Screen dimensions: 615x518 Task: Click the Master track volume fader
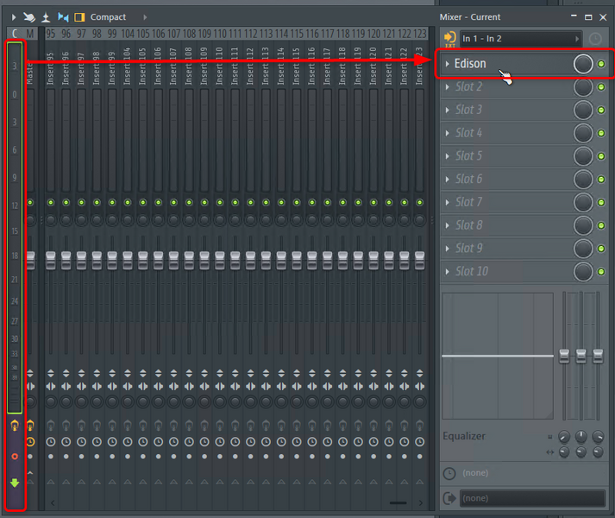30,260
